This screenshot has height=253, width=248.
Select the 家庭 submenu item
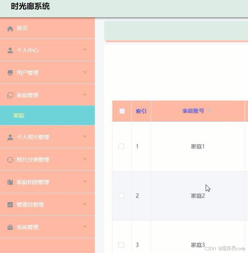coord(47,115)
